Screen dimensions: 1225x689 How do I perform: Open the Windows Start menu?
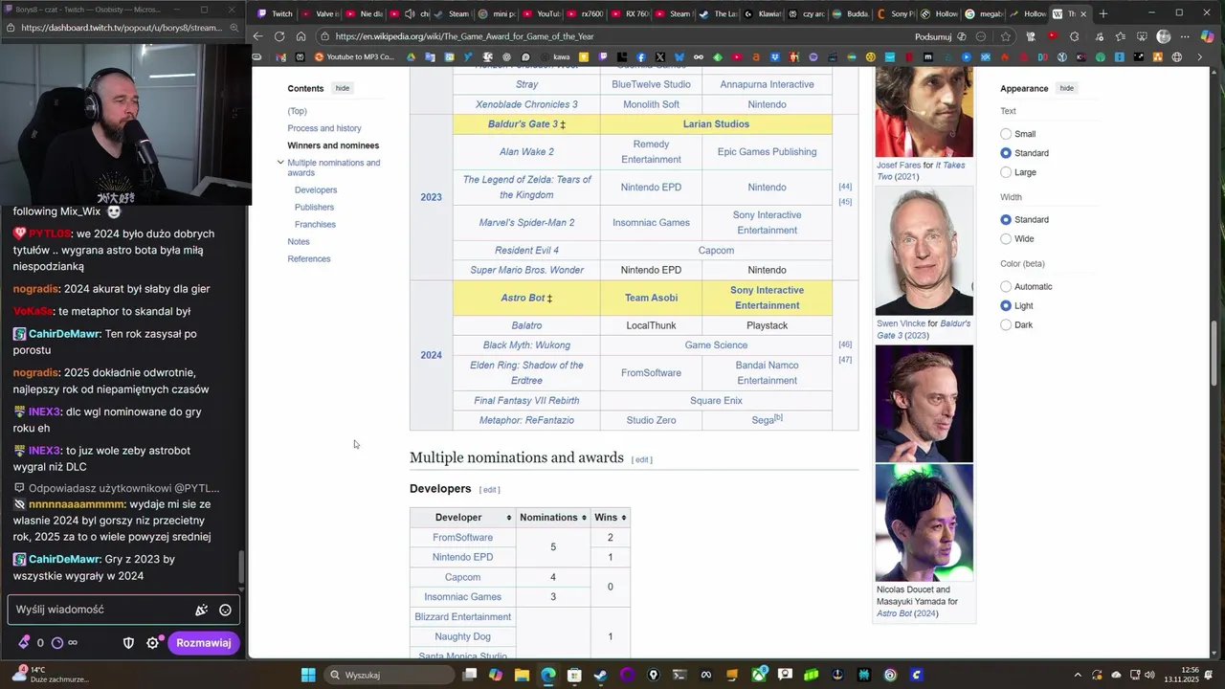click(308, 675)
